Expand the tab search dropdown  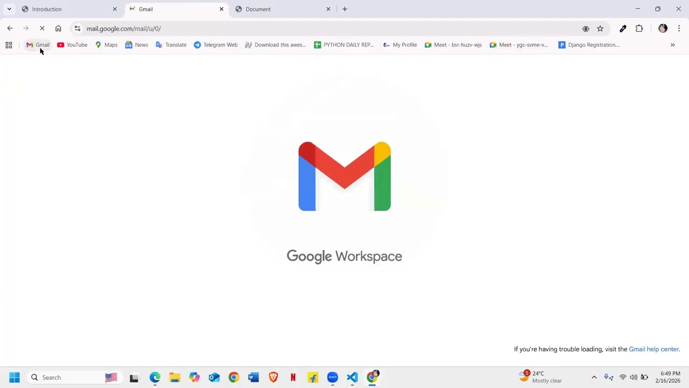[x=9, y=9]
